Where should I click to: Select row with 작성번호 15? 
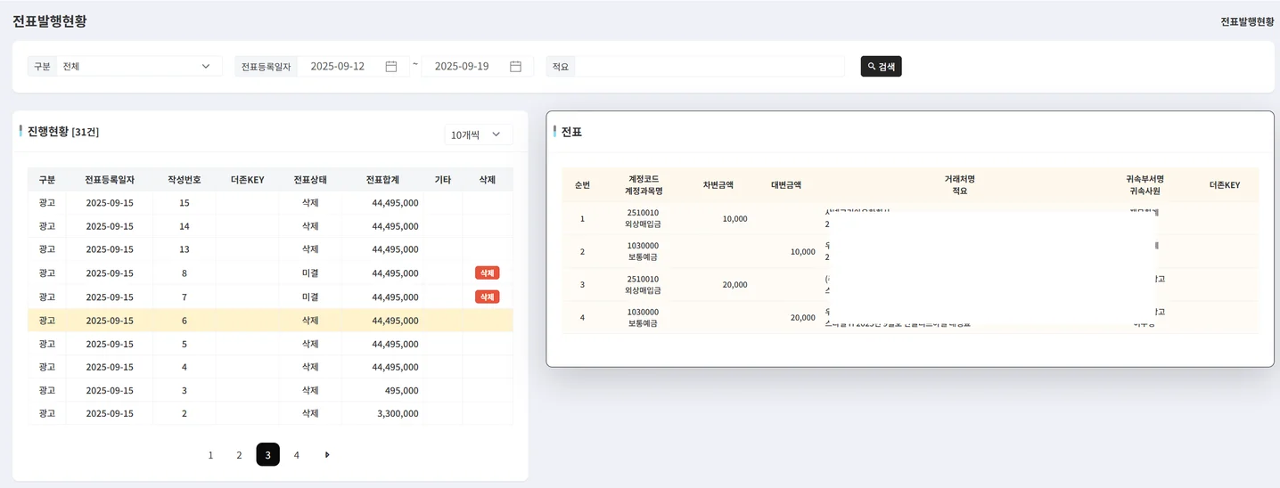point(270,202)
